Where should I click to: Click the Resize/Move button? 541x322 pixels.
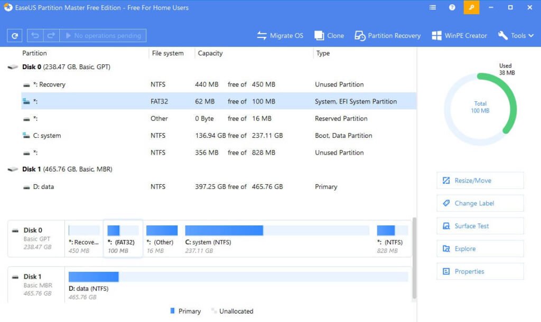click(x=480, y=181)
